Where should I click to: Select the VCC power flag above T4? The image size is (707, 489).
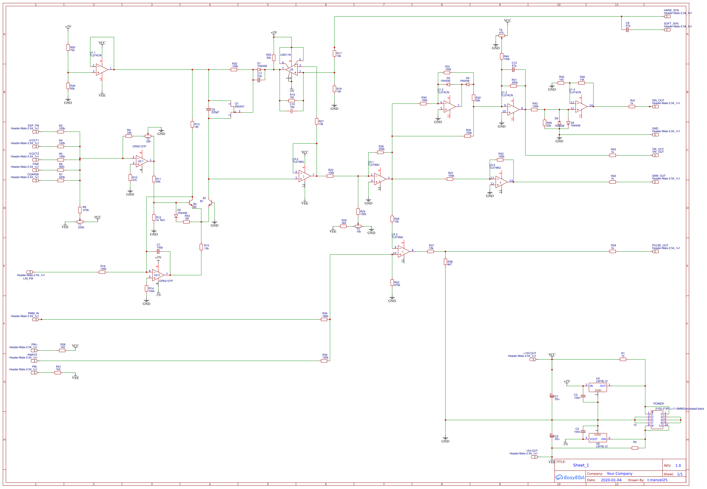click(x=507, y=22)
